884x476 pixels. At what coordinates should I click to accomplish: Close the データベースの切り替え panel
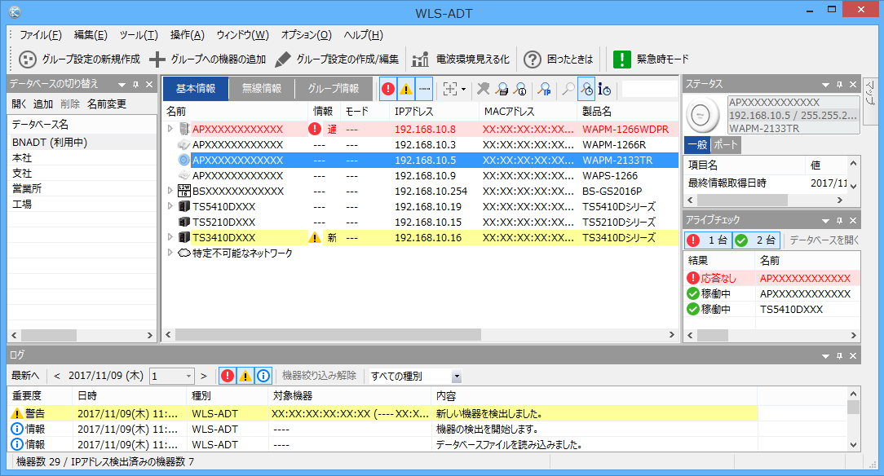click(x=149, y=85)
